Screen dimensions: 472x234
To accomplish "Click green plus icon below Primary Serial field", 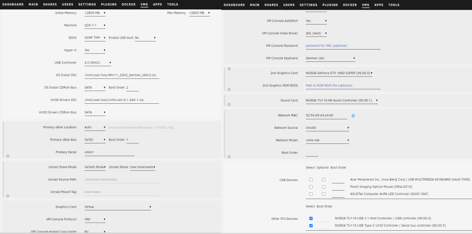I will [8, 156].
